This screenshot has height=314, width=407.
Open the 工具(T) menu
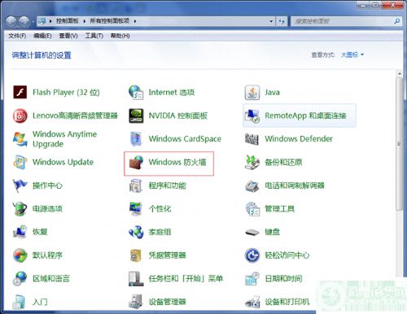click(x=94, y=36)
